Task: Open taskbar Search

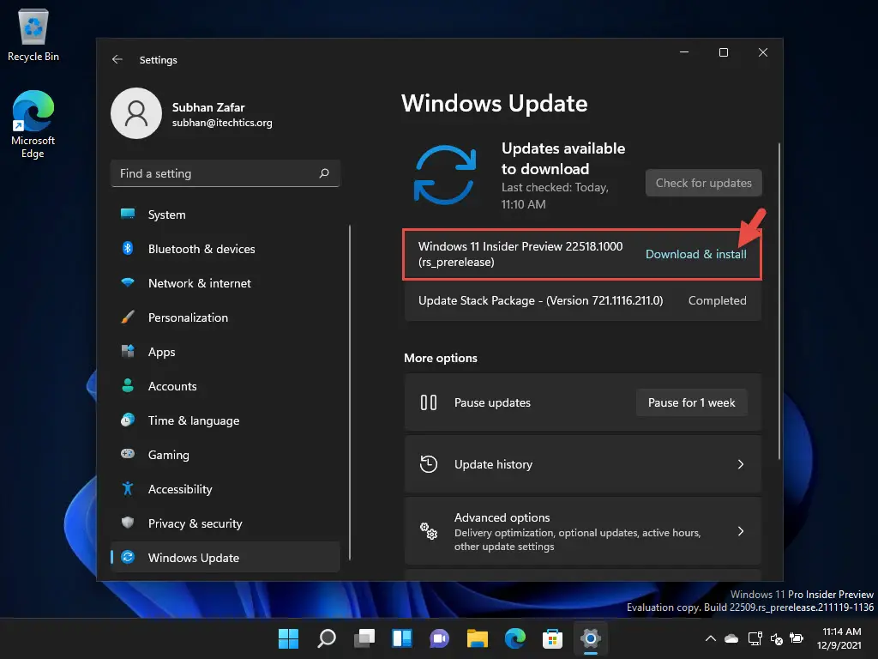Action: tap(327, 638)
